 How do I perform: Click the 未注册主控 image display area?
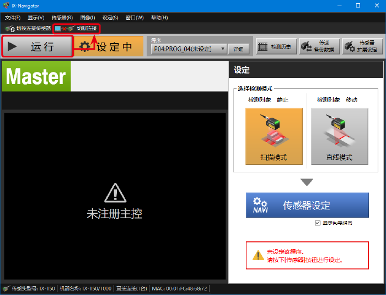(115, 196)
